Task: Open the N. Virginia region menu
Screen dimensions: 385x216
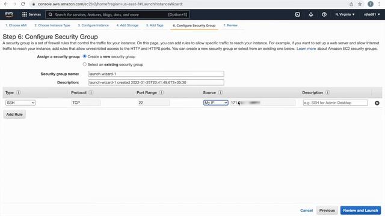Action: (345, 14)
